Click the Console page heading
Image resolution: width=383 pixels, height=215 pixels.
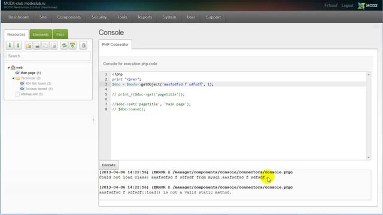(111, 32)
